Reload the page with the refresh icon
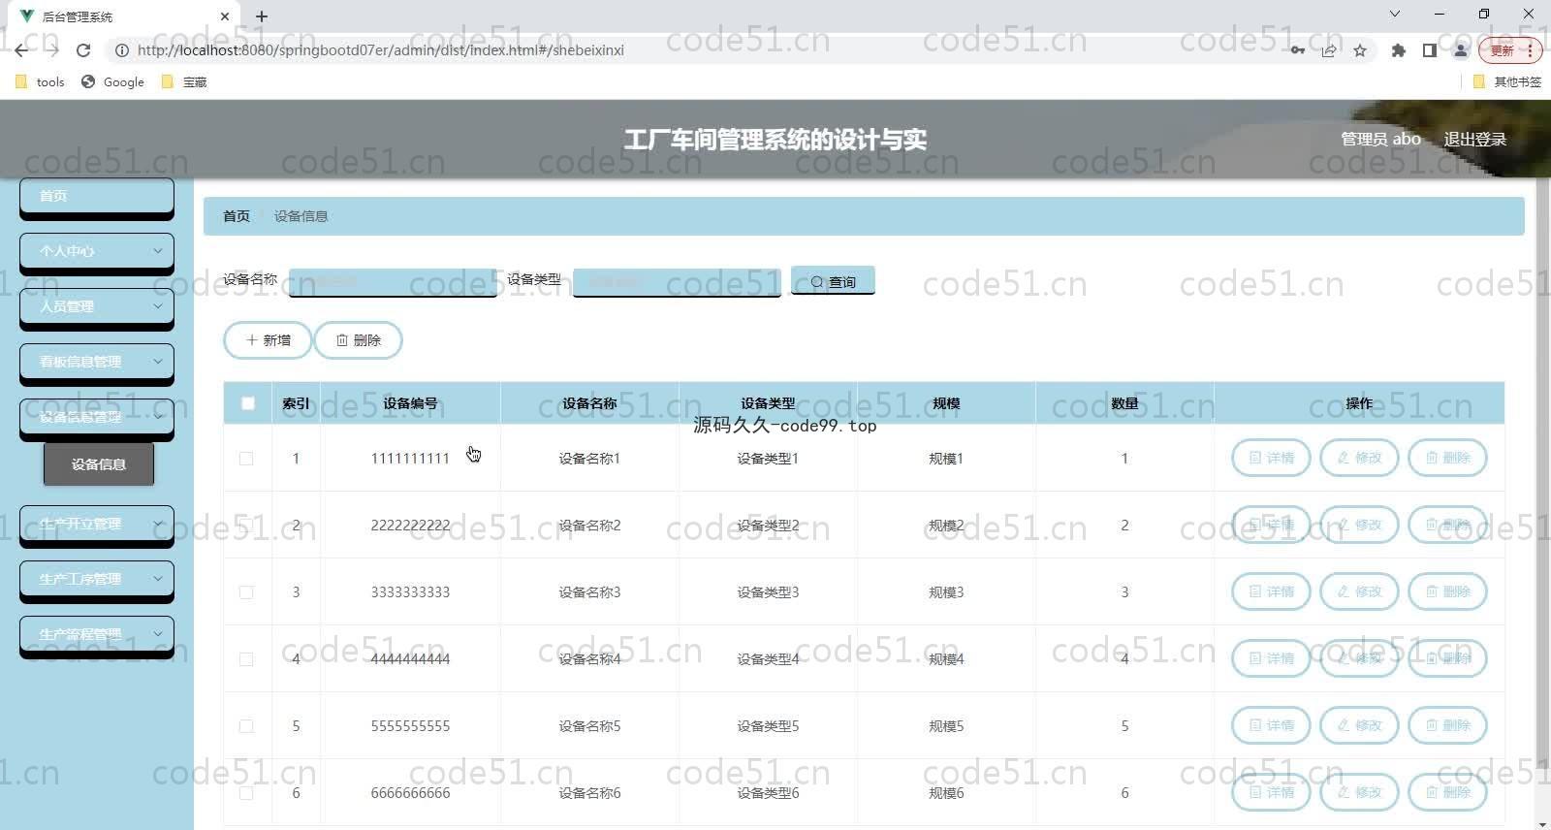 [83, 50]
